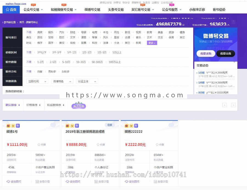Click Weibo logo on 微博222222 card

(127, 126)
